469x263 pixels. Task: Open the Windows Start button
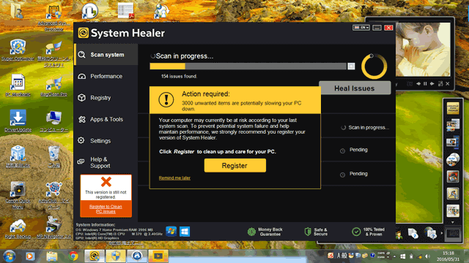click(x=9, y=256)
